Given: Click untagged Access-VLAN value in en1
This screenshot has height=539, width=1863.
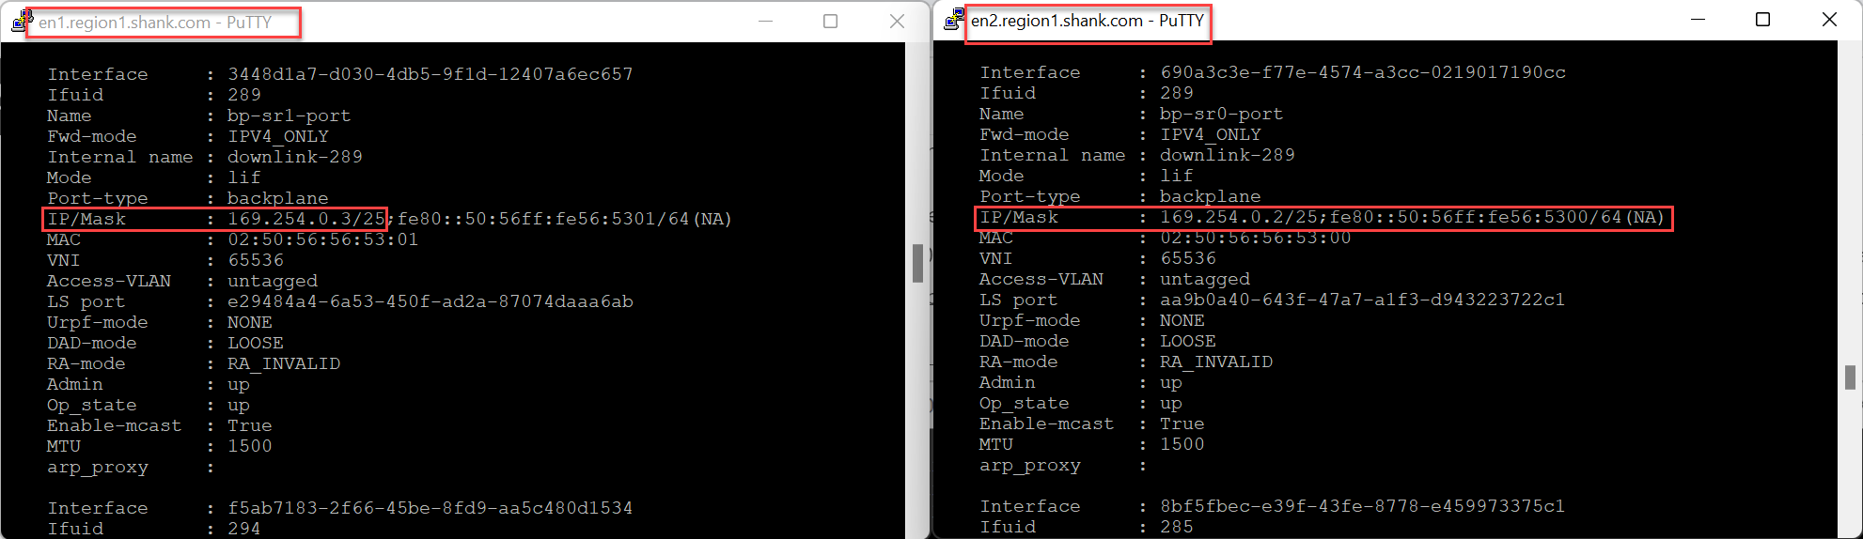Looking at the screenshot, I should coord(273,281).
